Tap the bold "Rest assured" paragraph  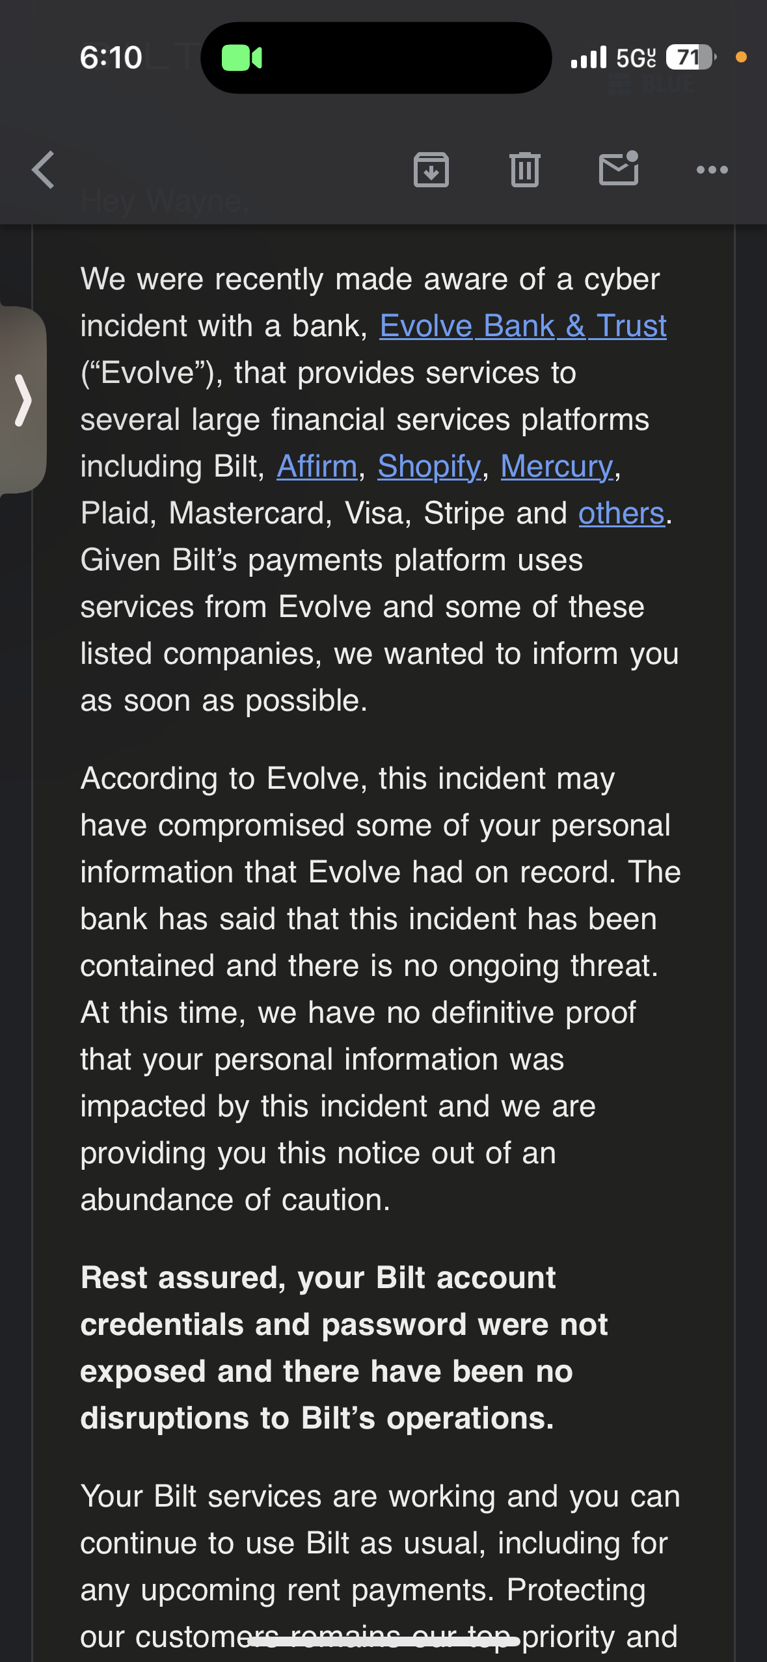(344, 1348)
